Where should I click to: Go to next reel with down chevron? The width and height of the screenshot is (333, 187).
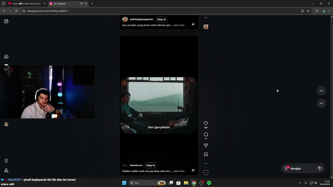click(321, 103)
